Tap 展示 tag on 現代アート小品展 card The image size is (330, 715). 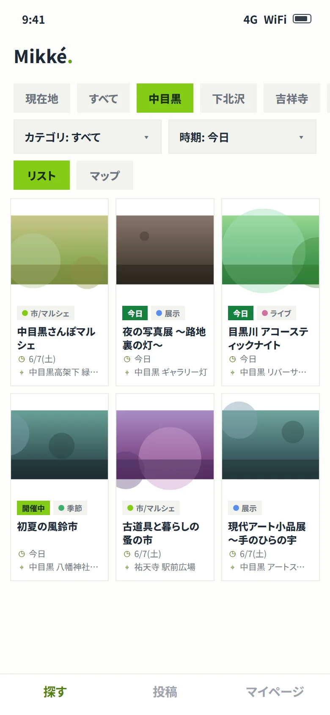pos(245,508)
